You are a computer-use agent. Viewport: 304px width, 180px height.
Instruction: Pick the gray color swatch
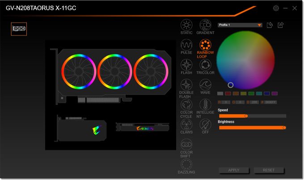pyautogui.click(x=220, y=94)
